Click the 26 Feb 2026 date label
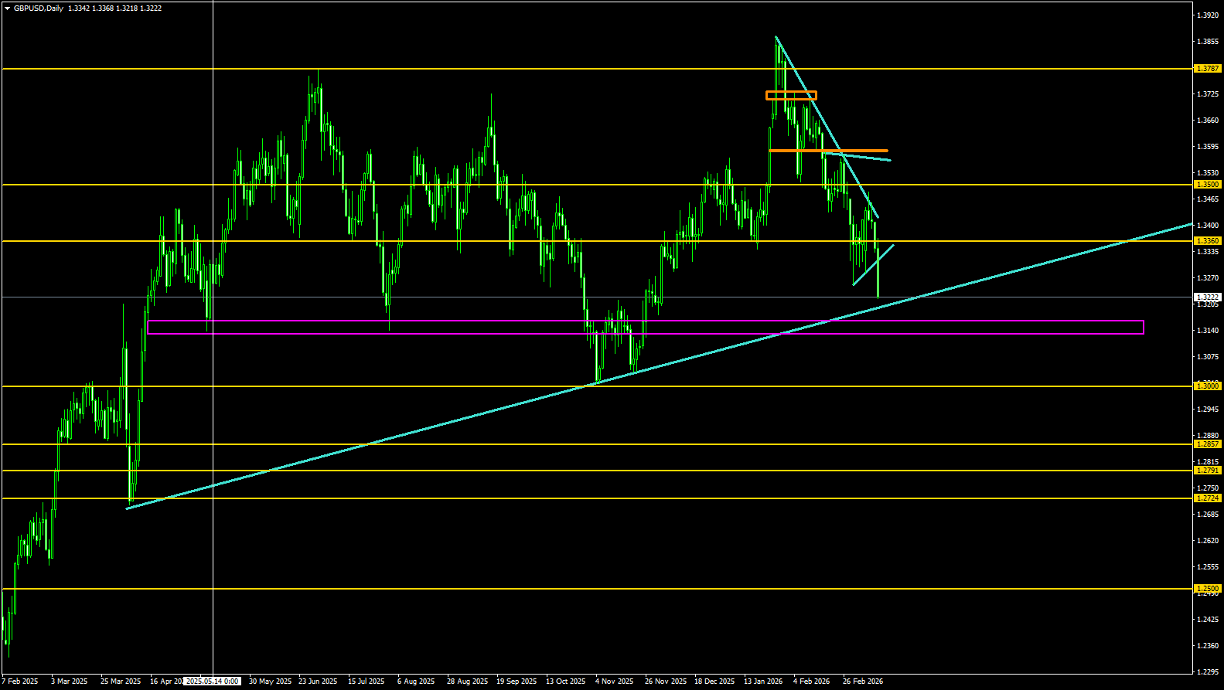Image resolution: width=1224 pixels, height=690 pixels. (x=863, y=682)
